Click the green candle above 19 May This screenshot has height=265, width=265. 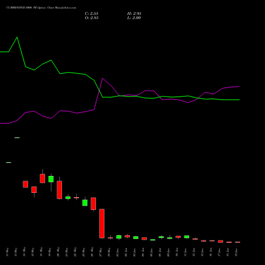(x=51, y=179)
